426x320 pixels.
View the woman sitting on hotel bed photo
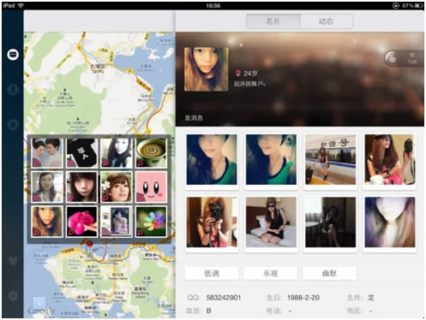point(271,222)
